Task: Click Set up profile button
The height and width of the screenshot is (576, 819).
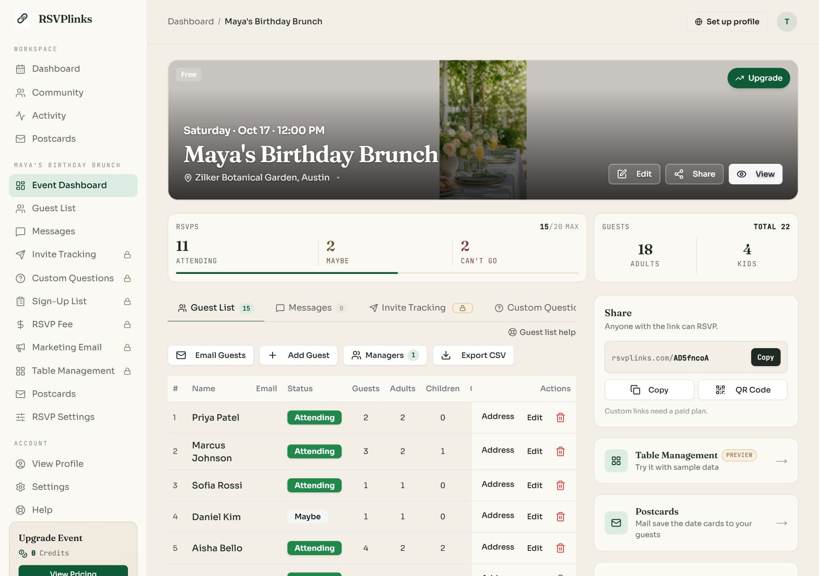Action: 727,21
